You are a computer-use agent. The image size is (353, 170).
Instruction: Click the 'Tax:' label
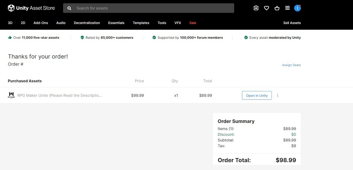pos(221,146)
